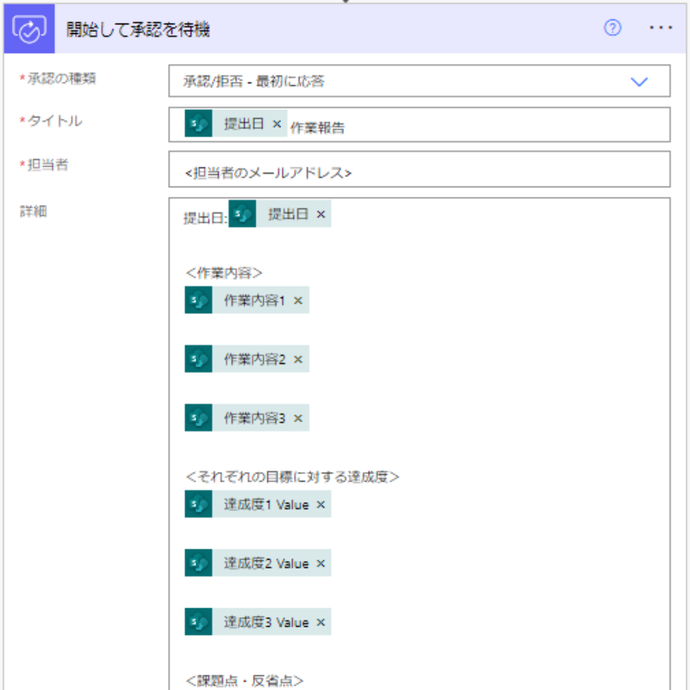This screenshot has height=690, width=690.
Task: Click SharePoint icon of 作業内容3 token
Action: tap(199, 418)
